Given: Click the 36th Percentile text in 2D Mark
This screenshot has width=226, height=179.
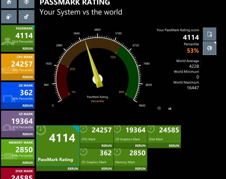Looking at the screenshot, I should 22,99.
